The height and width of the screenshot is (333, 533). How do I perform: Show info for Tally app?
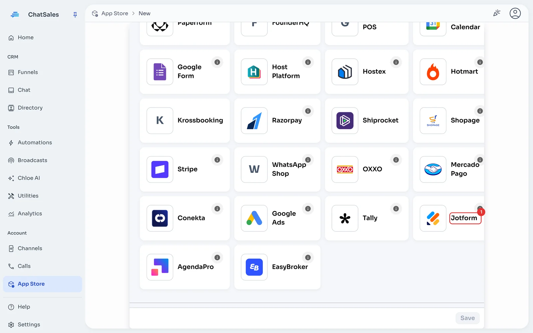[x=396, y=209]
